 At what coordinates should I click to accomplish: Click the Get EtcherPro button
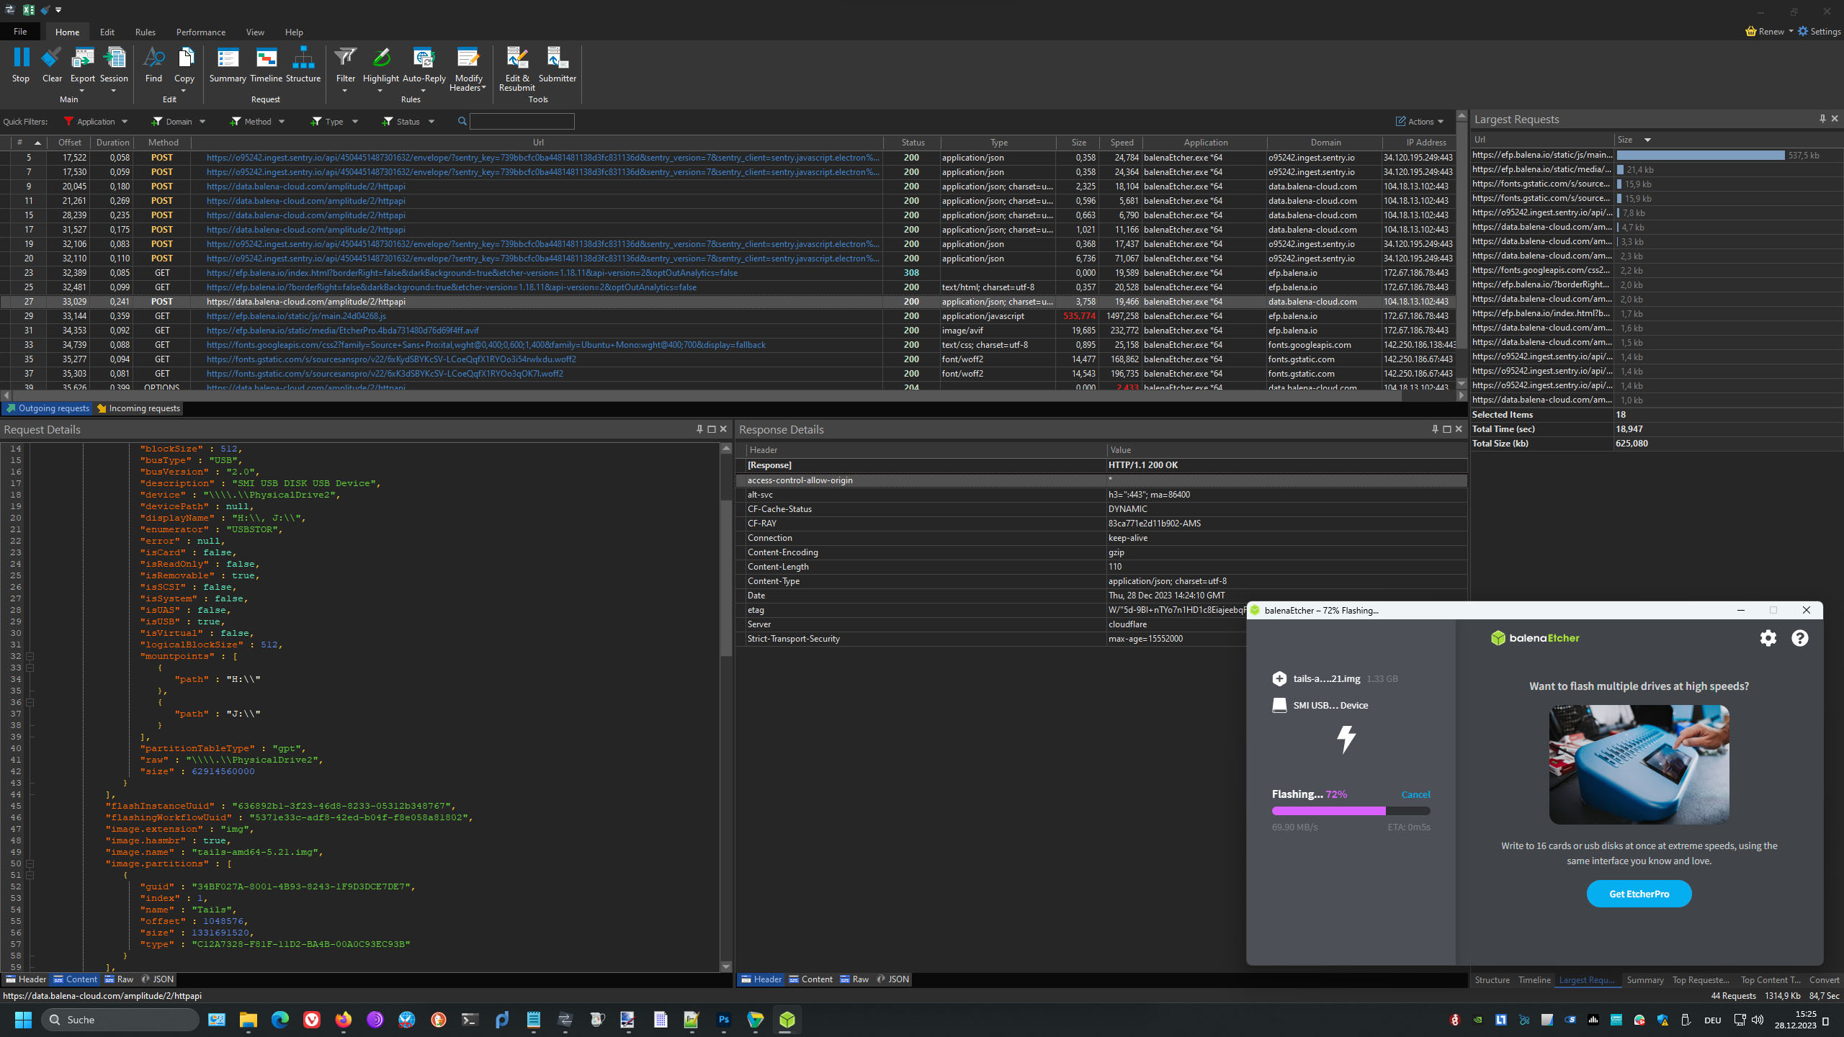pyautogui.click(x=1639, y=894)
